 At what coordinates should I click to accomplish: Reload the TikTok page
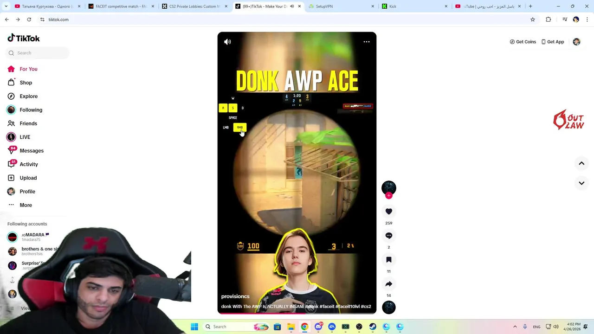coord(29,19)
